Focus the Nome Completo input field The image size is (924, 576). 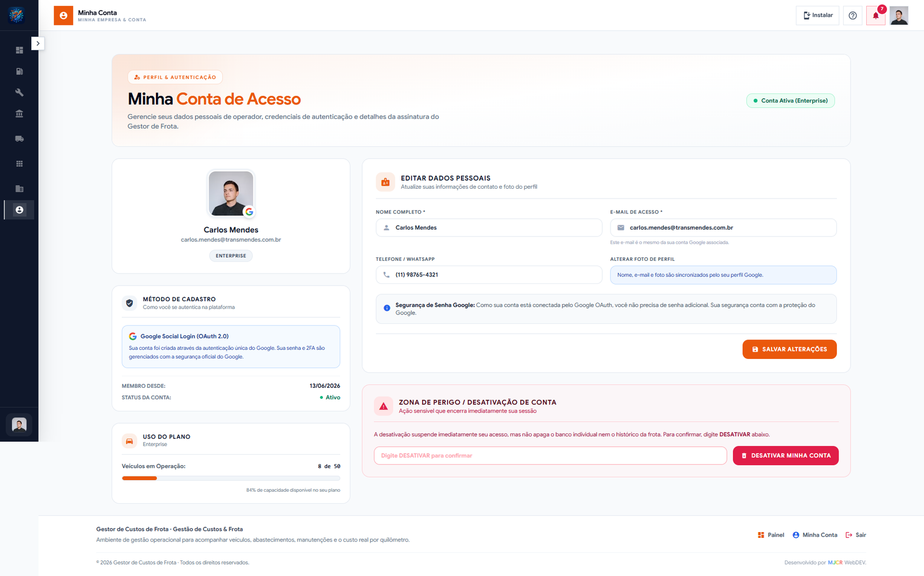[x=489, y=227]
